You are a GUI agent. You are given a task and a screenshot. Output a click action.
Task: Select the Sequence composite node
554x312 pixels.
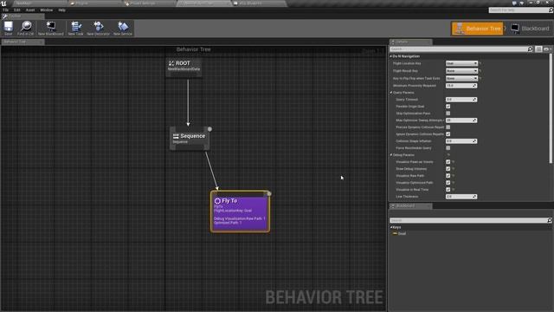190,139
